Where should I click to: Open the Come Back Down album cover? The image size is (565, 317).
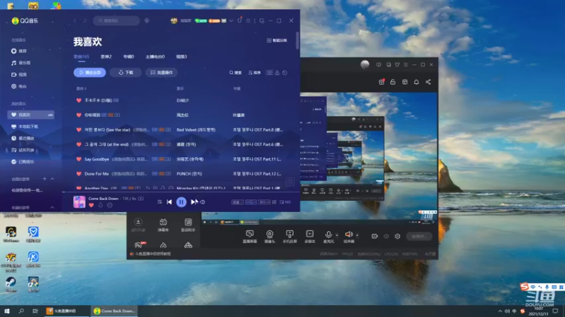[x=79, y=201]
